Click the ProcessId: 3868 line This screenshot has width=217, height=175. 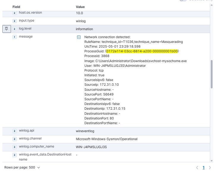[x=97, y=56]
